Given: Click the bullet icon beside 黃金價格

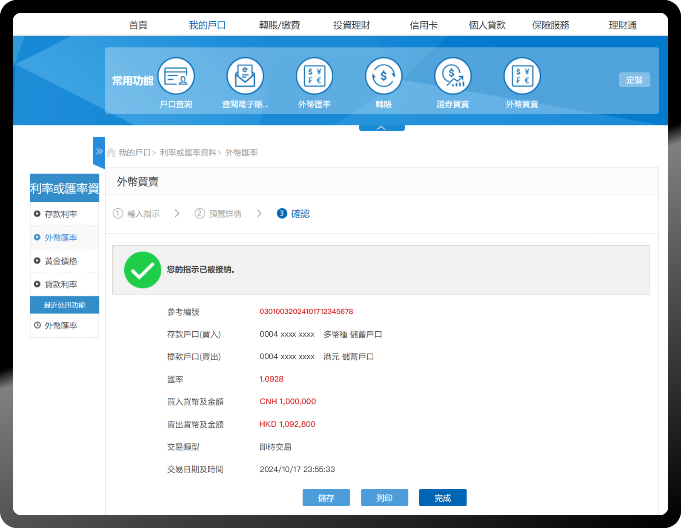Looking at the screenshot, I should tap(37, 261).
